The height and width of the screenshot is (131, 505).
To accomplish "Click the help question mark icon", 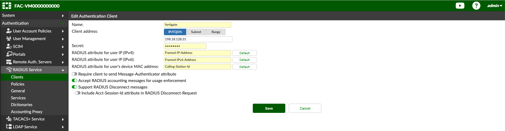I will [476, 6].
